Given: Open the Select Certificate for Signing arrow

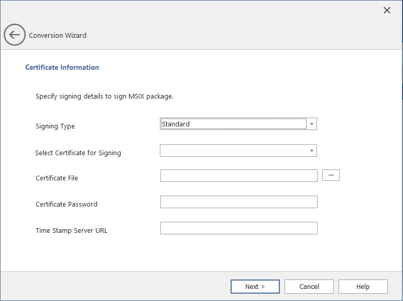Looking at the screenshot, I should click(x=312, y=151).
